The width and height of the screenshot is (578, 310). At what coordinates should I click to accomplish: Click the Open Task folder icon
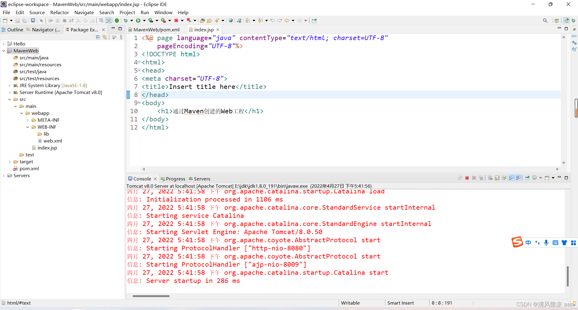[209, 20]
